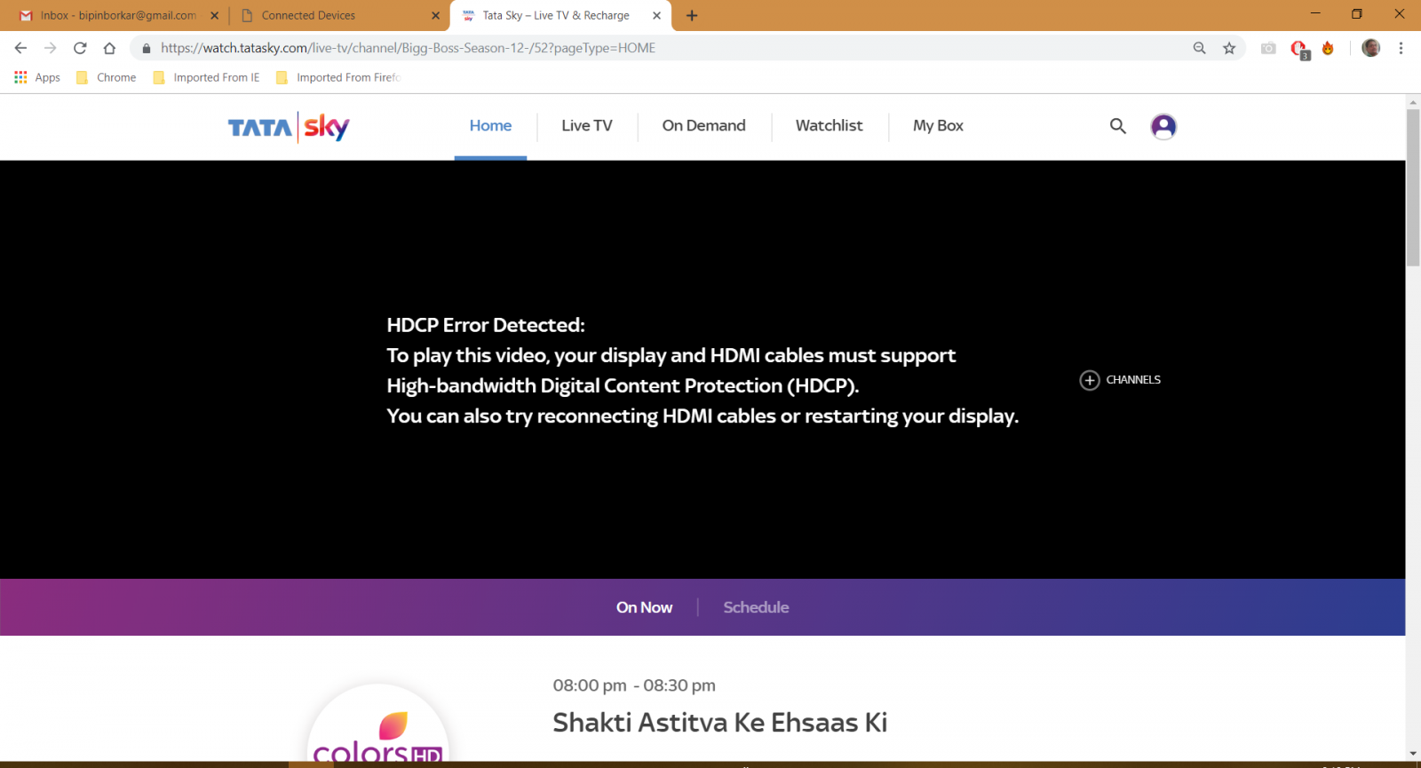Go to the Home nav item

490,126
